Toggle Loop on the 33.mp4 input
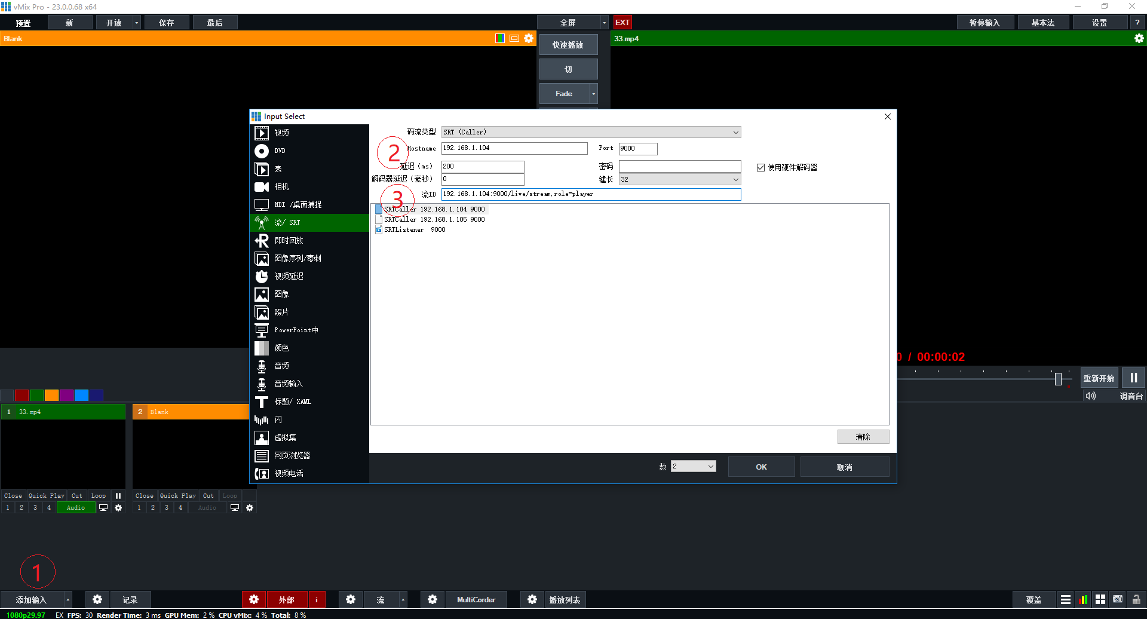Screen dimensions: 1147x619 [x=98, y=495]
